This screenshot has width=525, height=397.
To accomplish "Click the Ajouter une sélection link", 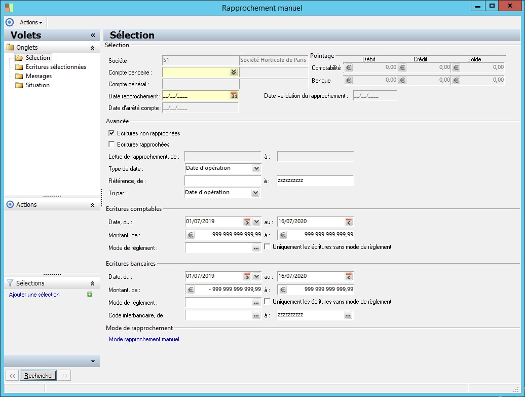I will click(34, 295).
